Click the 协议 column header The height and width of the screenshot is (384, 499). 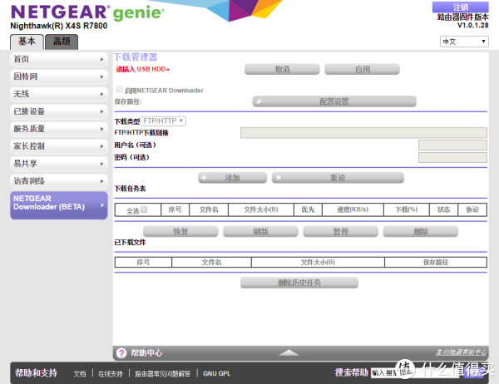pos(472,209)
